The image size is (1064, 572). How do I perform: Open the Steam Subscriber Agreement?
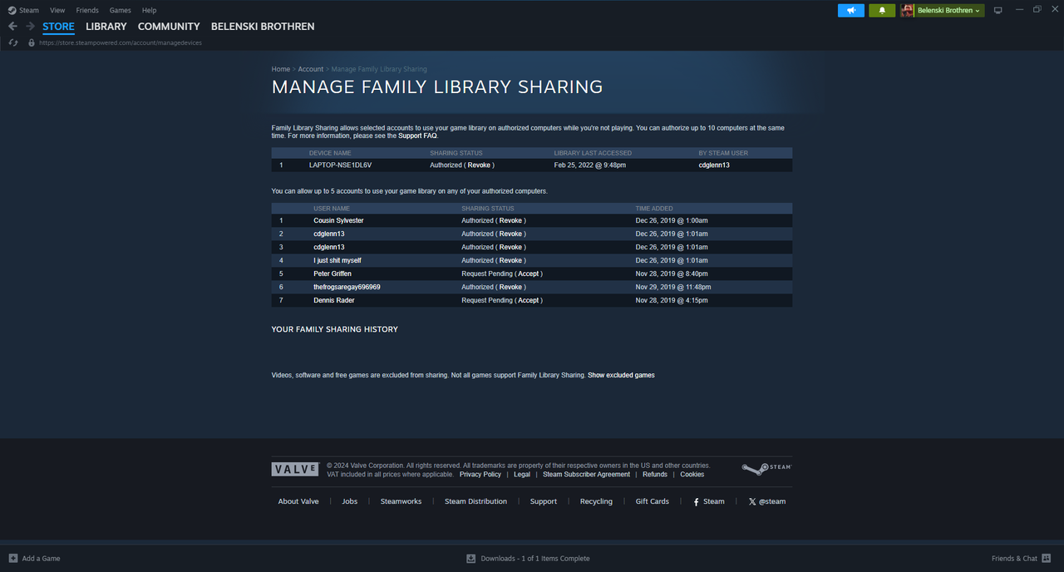click(586, 475)
